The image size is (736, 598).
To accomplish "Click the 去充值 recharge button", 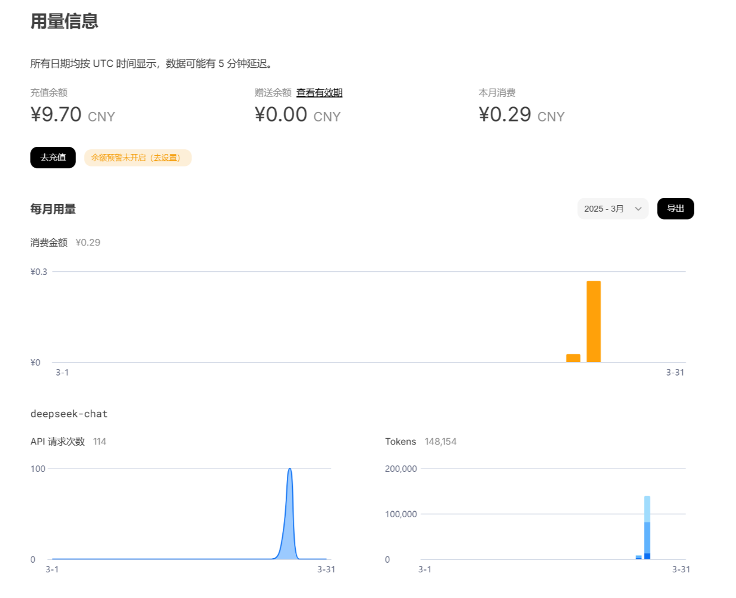I will [x=53, y=157].
